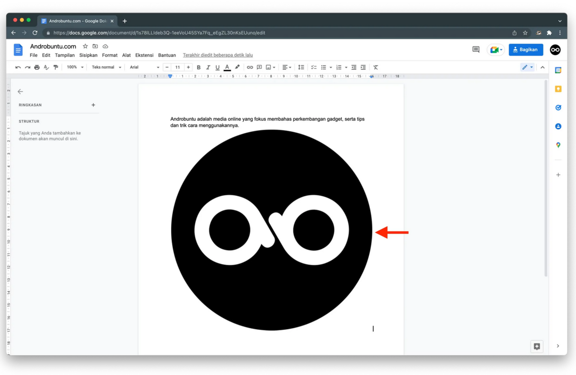This screenshot has height=375, width=576.
Task: Open the text color picker
Action: coord(227,68)
